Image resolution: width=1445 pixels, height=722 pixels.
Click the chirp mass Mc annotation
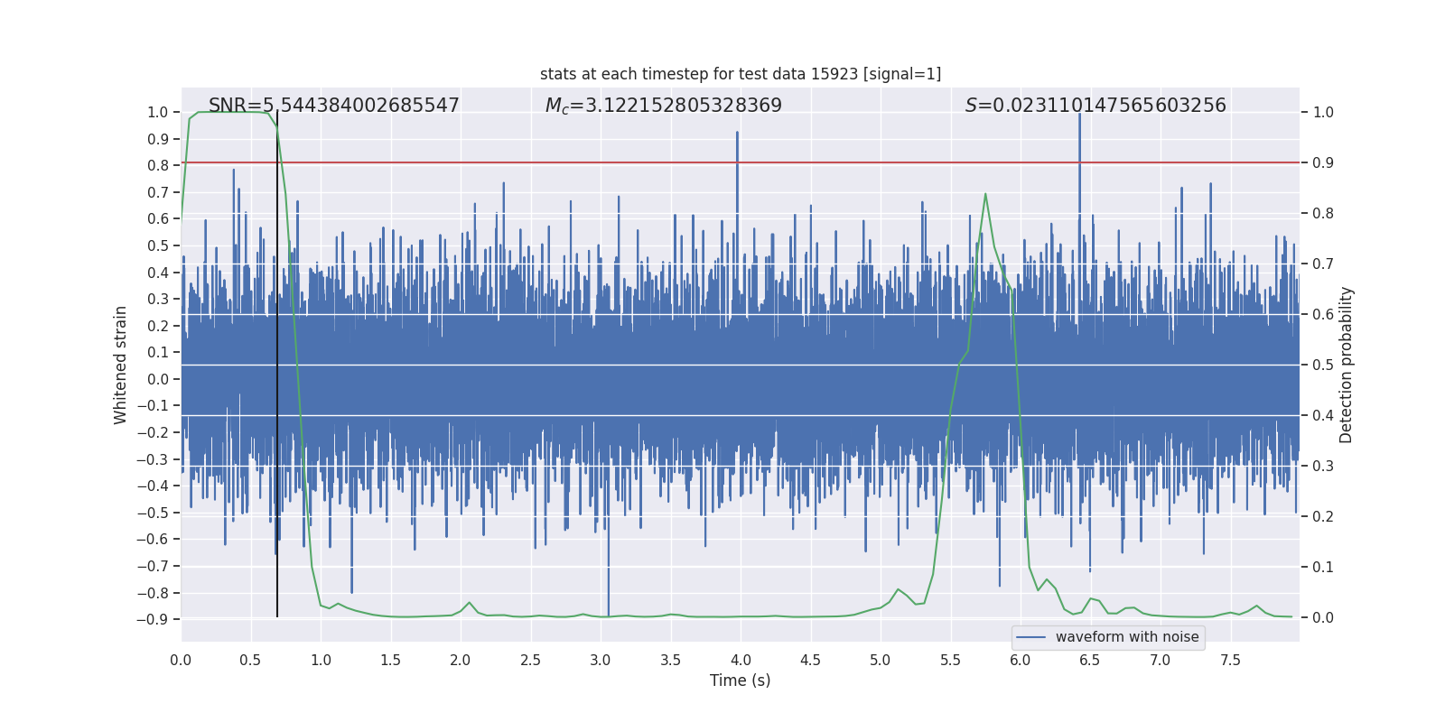[663, 106]
